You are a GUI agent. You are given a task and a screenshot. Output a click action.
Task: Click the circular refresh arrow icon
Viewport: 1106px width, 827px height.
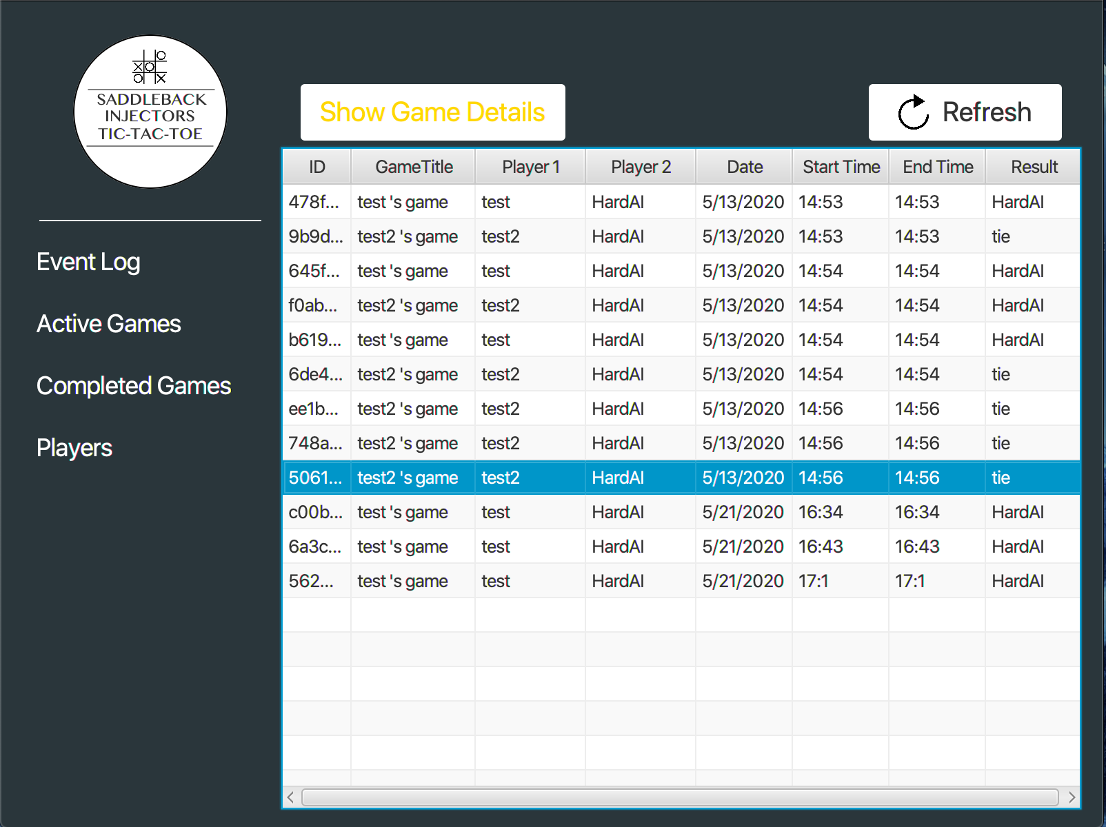(912, 112)
